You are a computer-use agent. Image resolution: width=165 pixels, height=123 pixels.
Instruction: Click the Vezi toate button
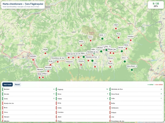pos(7,84)
